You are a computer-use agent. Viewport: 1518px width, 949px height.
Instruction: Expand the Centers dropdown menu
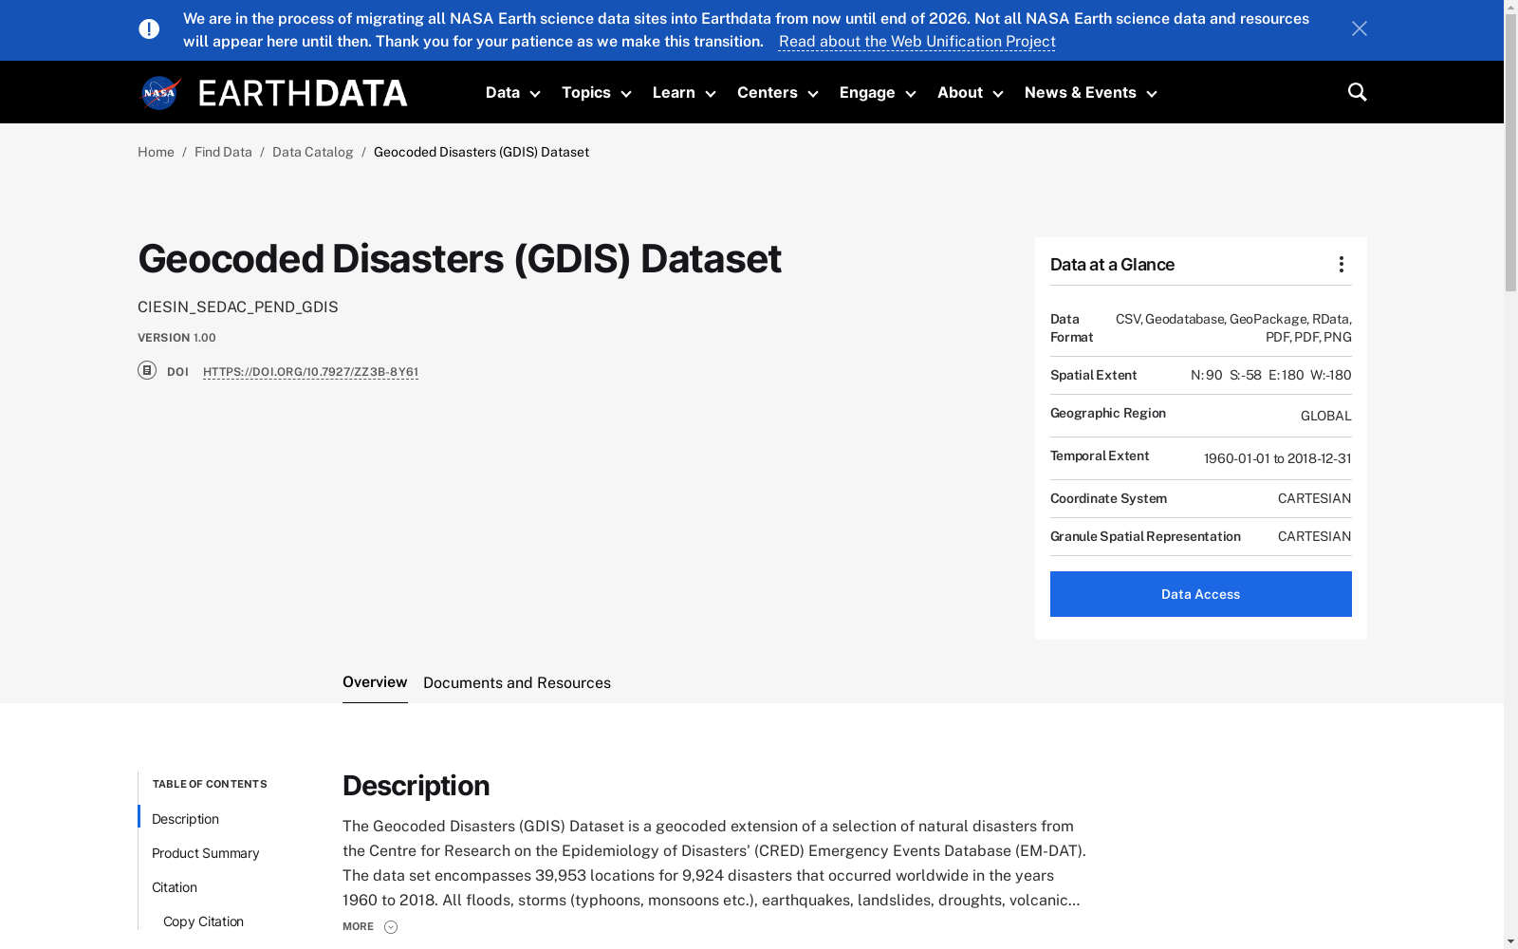coord(777,93)
